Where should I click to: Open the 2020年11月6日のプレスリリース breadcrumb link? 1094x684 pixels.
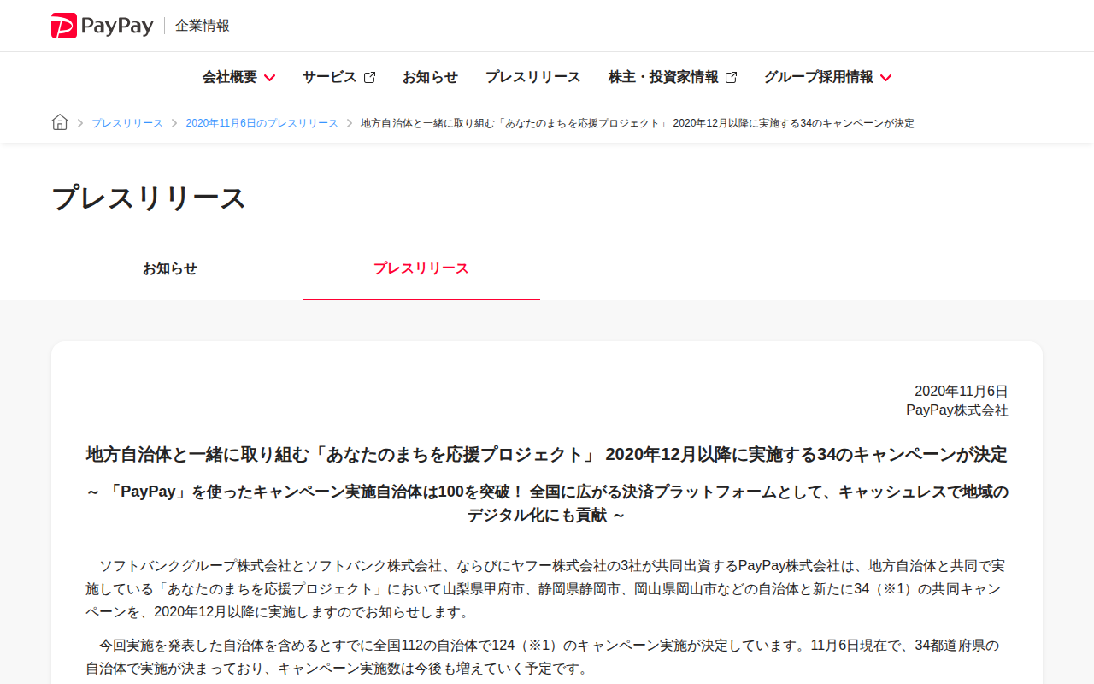[262, 123]
